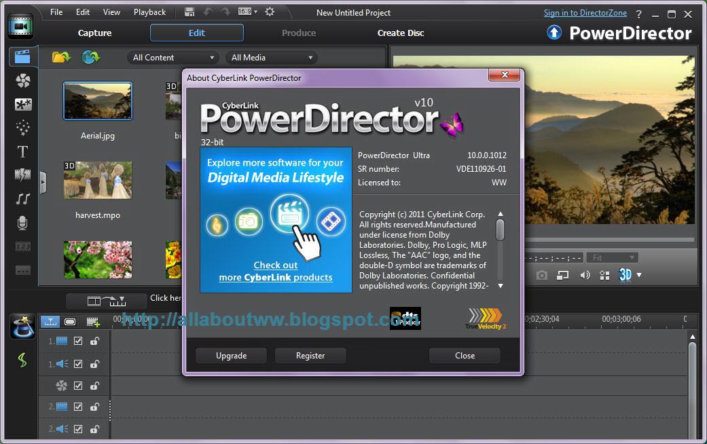The width and height of the screenshot is (707, 444).
Task: Toggle lock on video track 1
Action: click(x=94, y=341)
